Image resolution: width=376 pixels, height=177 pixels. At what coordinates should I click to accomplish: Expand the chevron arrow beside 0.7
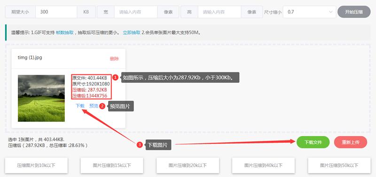pyautogui.click(x=331, y=12)
